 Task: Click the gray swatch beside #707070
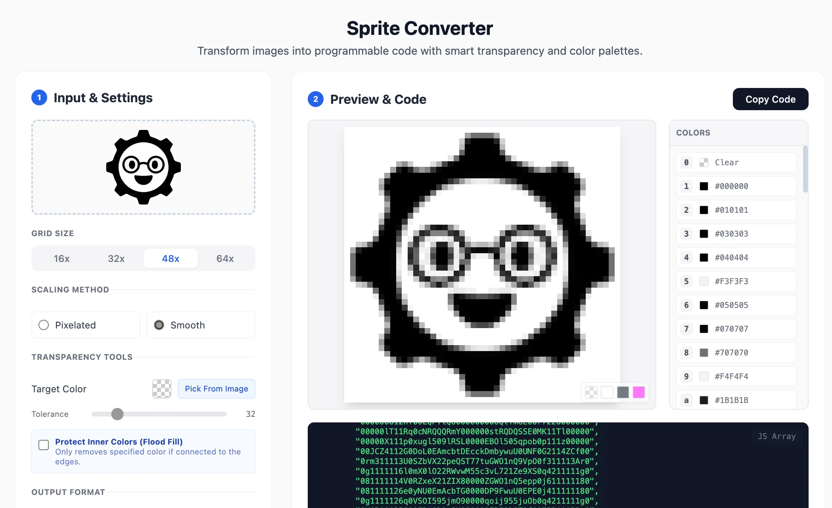click(704, 352)
